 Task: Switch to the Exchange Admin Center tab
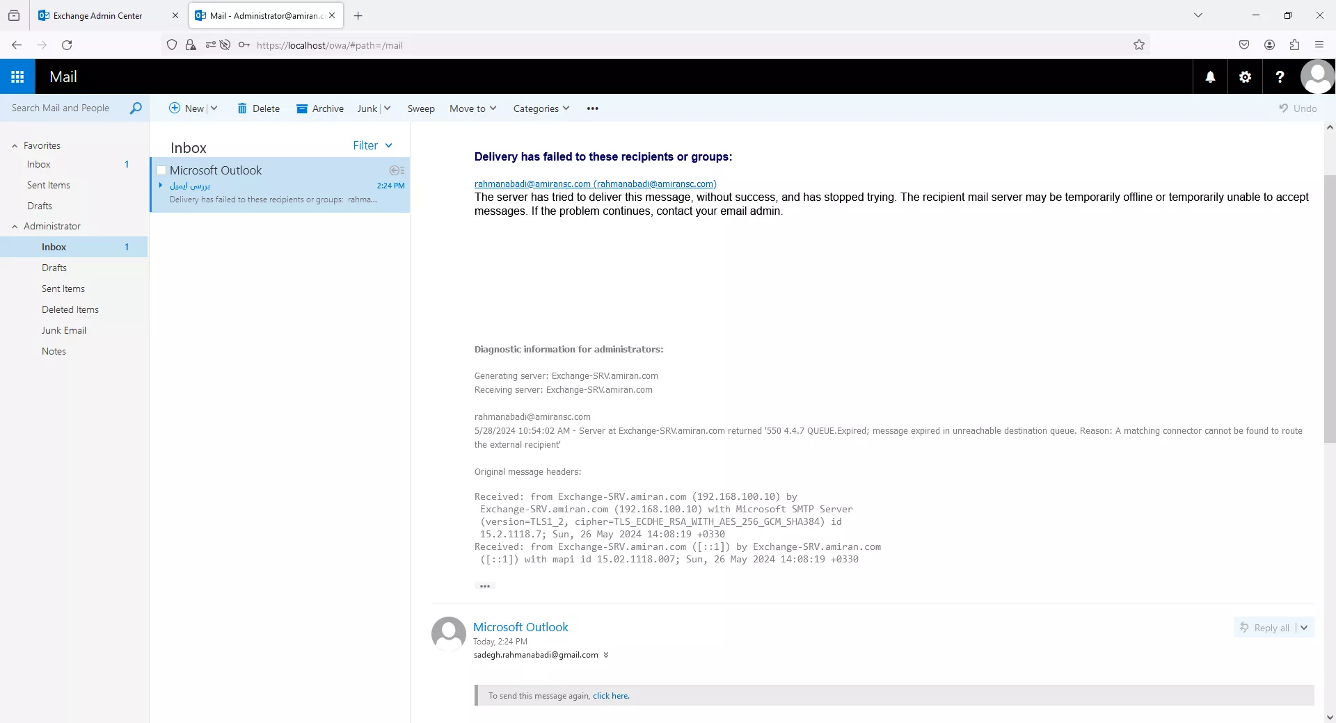click(97, 15)
